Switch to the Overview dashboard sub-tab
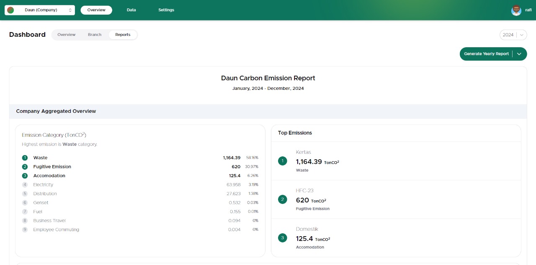 [x=66, y=35]
